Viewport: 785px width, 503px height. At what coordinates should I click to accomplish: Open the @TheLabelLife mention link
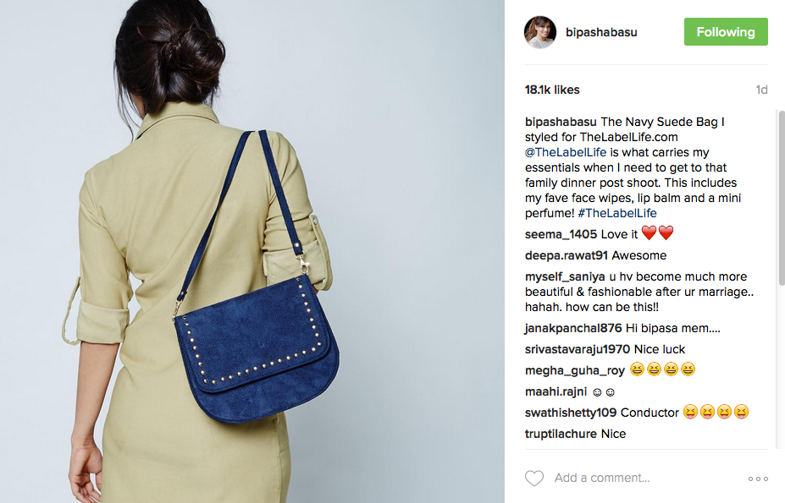click(566, 152)
